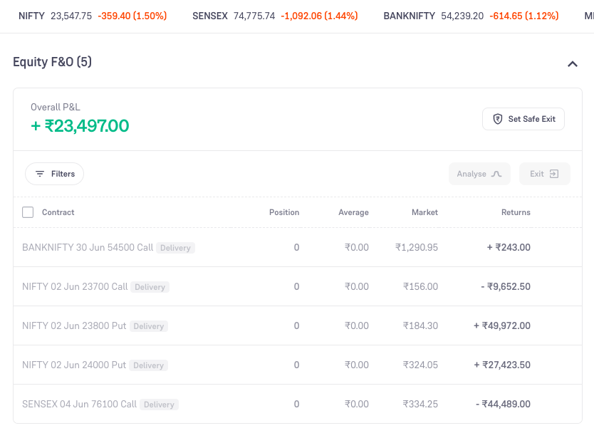Click the shield icon in Set Safe Exit
The image size is (594, 443).
[x=497, y=119]
